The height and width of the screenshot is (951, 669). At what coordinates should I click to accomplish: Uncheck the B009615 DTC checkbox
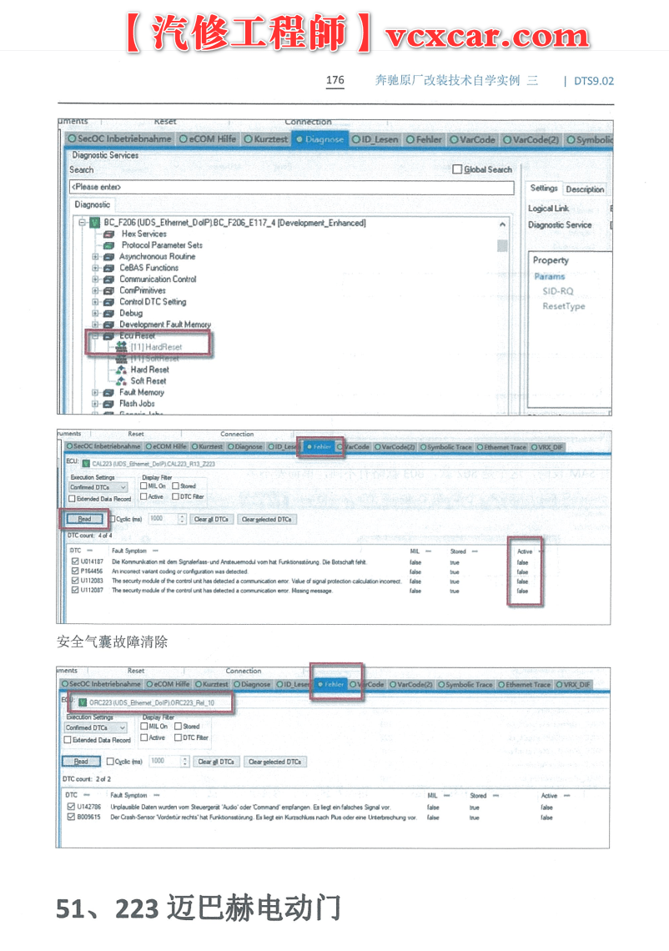(x=71, y=818)
